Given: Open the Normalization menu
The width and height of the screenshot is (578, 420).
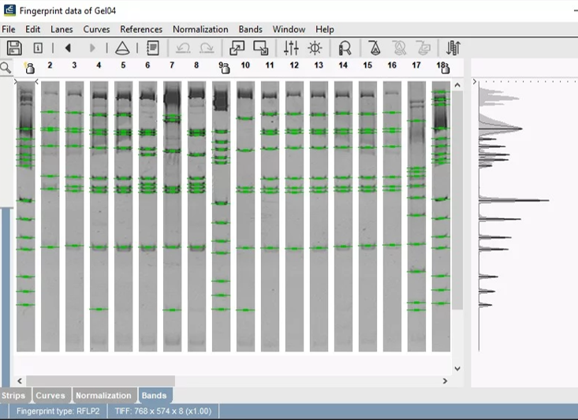Looking at the screenshot, I should pos(200,29).
